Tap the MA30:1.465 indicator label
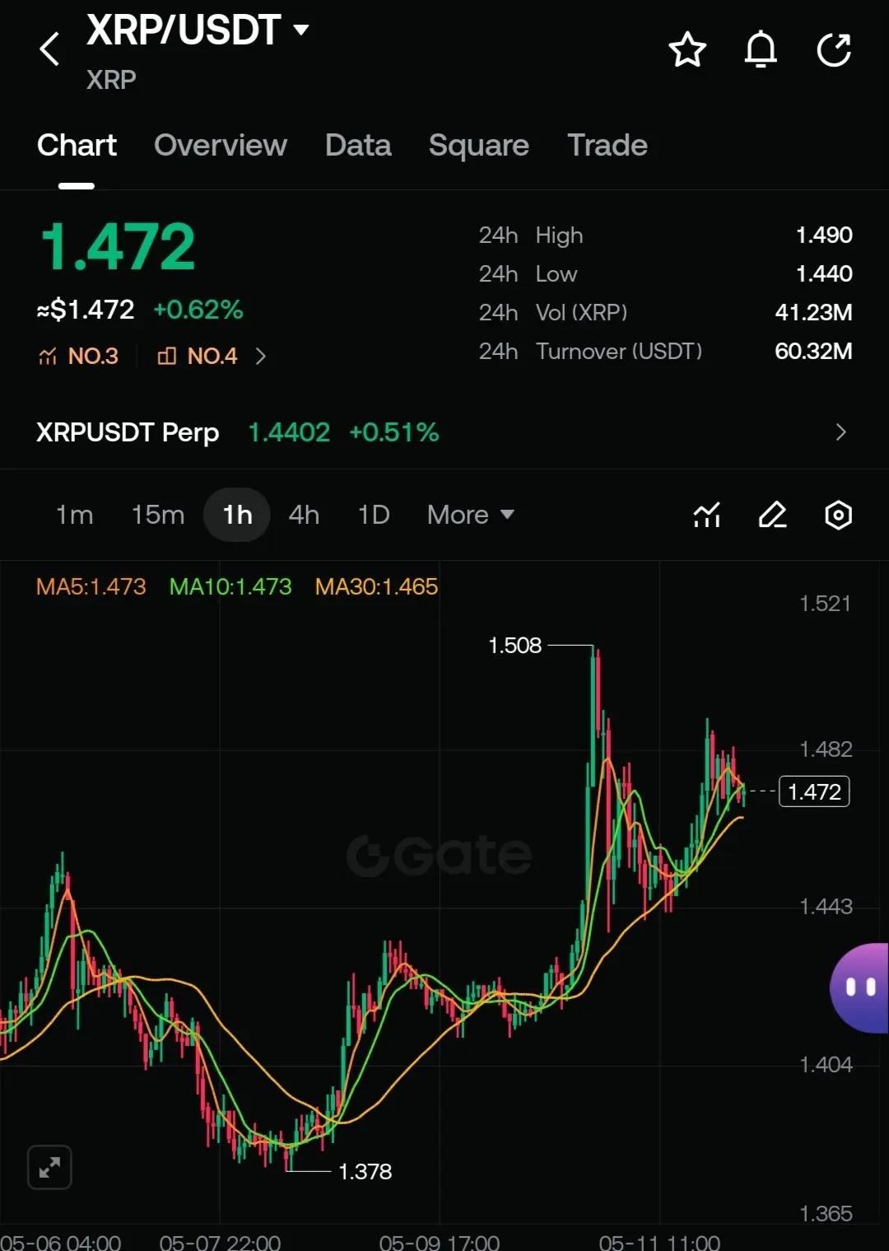 [376, 586]
